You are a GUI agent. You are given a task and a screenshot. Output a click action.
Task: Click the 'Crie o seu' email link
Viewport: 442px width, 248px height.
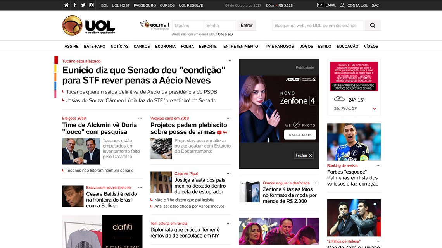coord(225,34)
